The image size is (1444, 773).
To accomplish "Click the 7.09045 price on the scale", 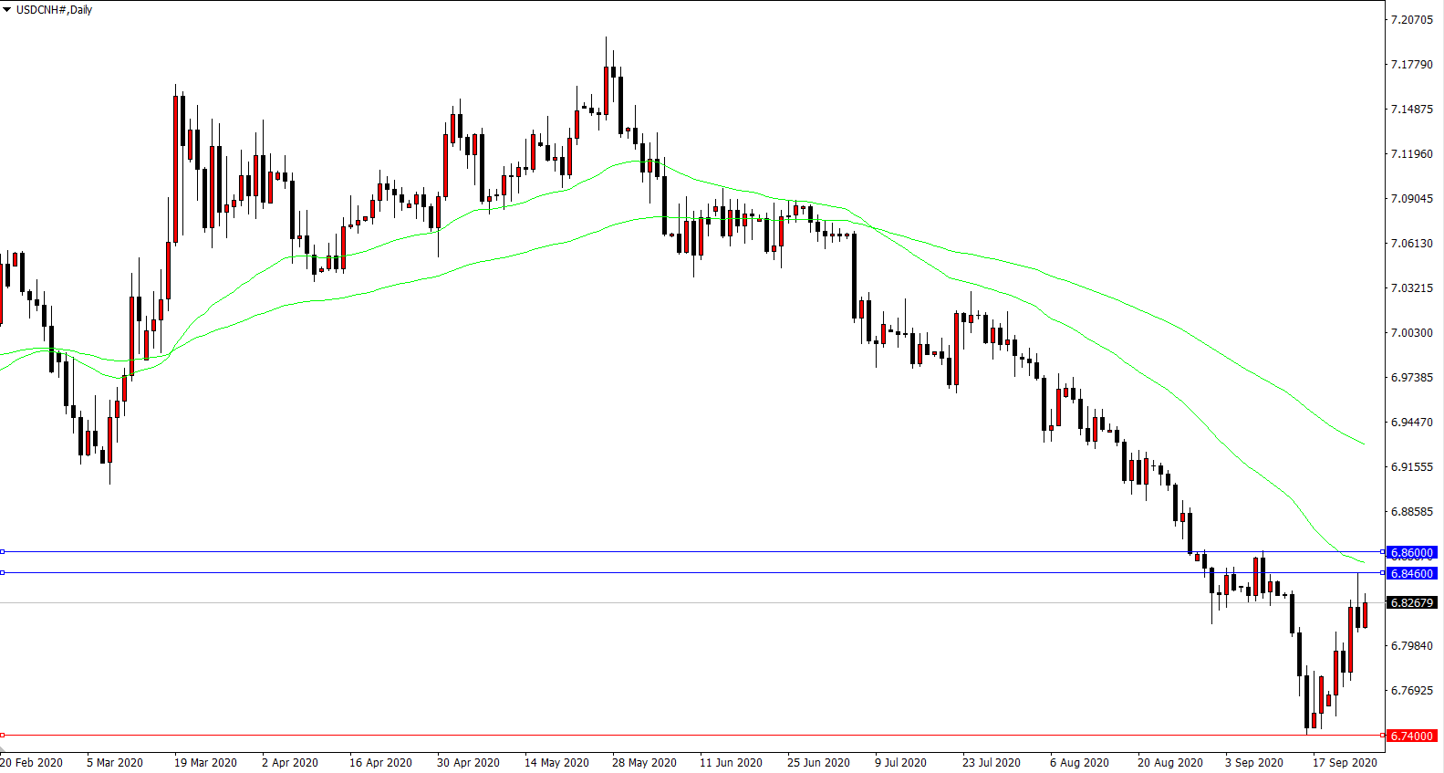I will click(1411, 199).
